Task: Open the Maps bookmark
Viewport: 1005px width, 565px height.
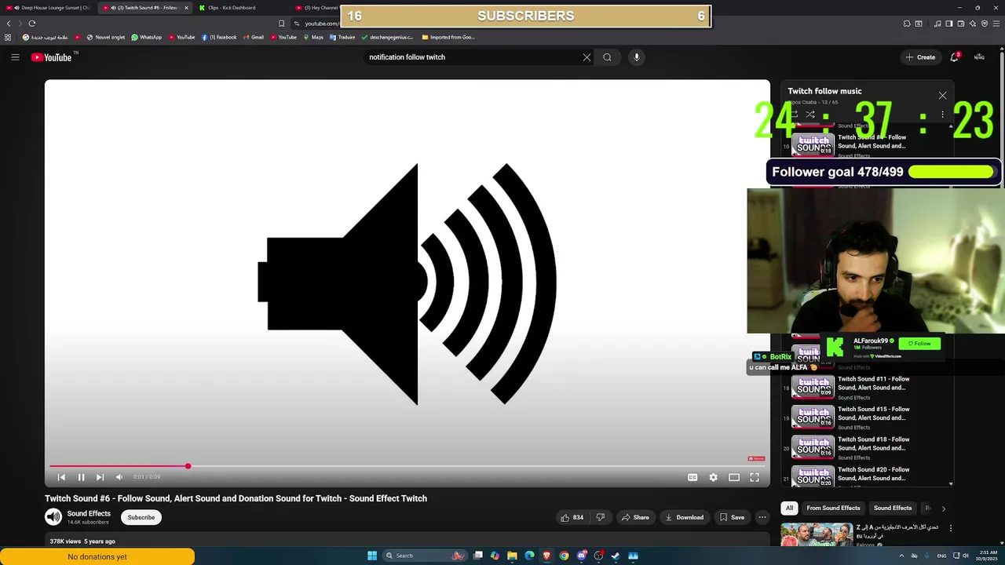Action: [x=313, y=37]
